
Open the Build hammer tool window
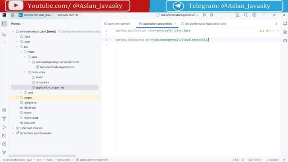[x=4, y=119]
